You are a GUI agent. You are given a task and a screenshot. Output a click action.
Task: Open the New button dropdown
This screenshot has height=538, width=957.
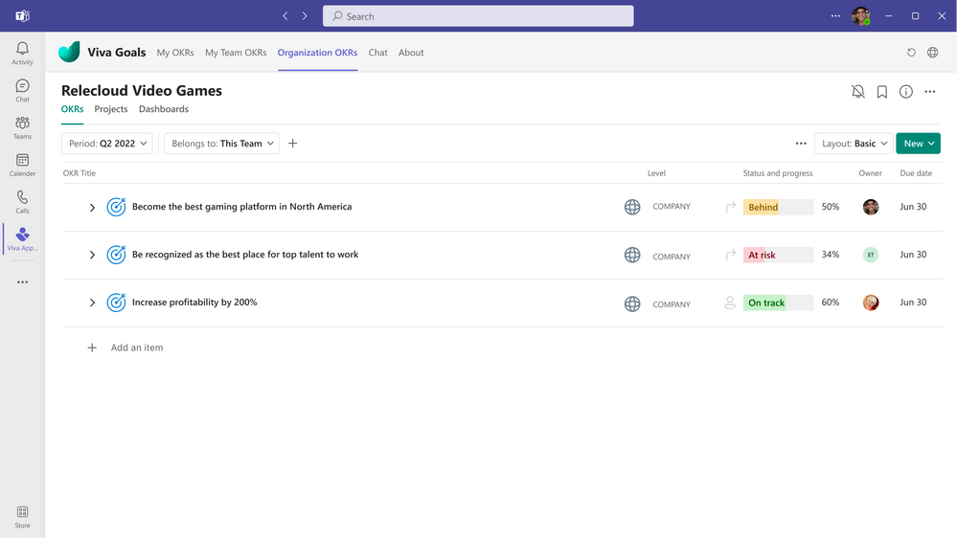coord(918,144)
